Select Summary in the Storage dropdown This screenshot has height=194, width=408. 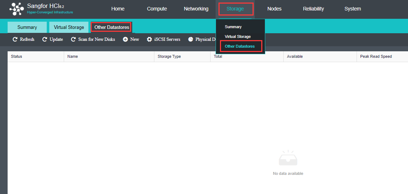tap(233, 27)
